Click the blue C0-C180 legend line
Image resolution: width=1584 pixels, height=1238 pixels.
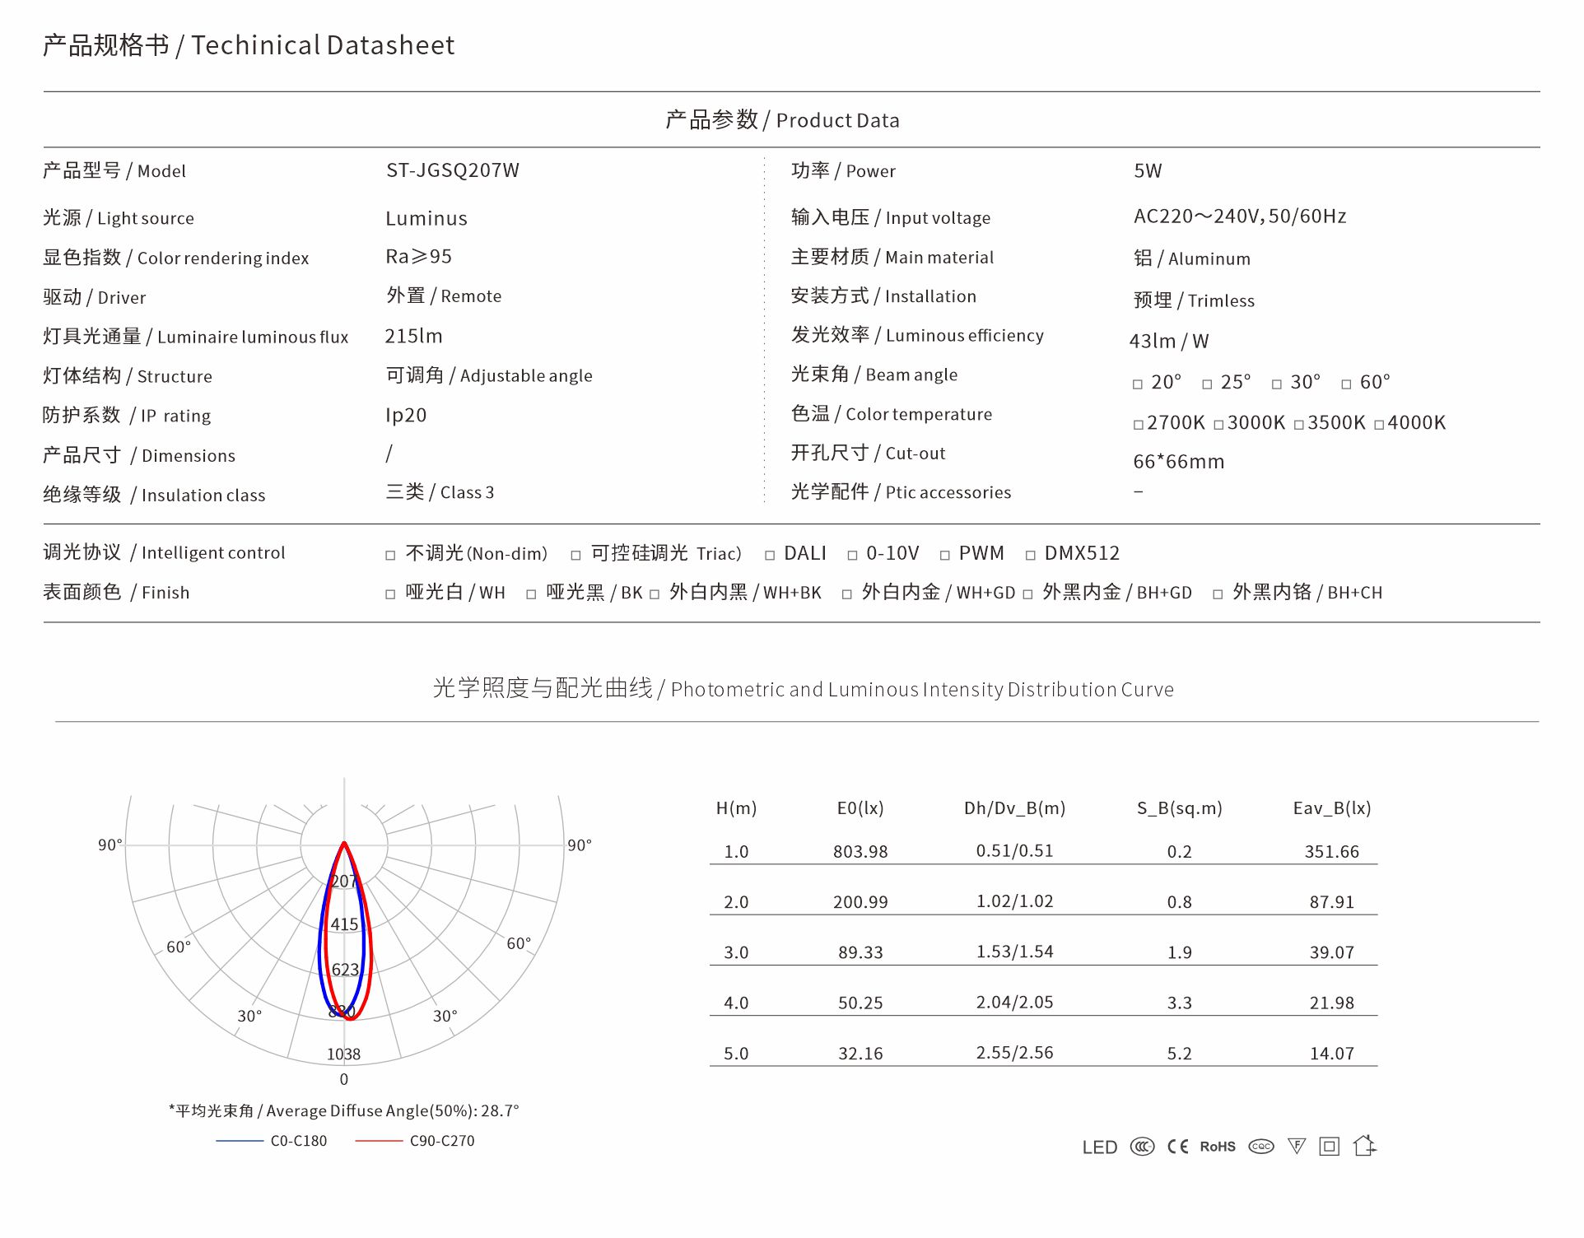click(x=240, y=1141)
